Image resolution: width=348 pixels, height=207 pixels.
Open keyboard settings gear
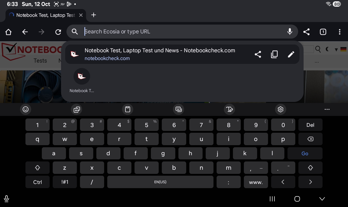coord(280,109)
